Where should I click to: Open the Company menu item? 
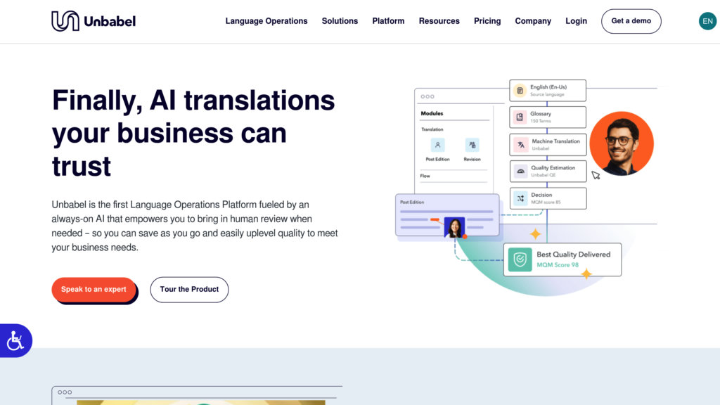click(x=533, y=21)
